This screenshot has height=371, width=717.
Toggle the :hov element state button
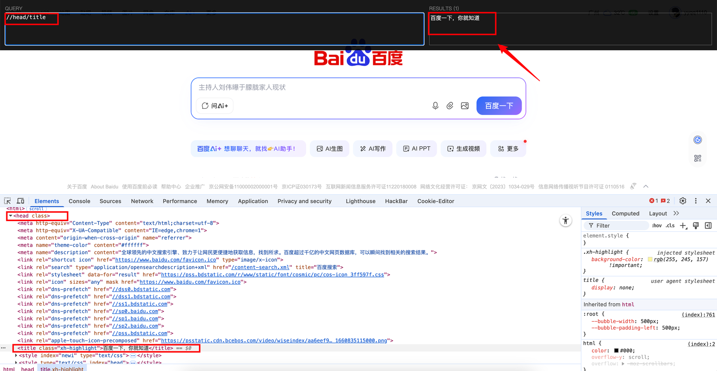click(657, 226)
